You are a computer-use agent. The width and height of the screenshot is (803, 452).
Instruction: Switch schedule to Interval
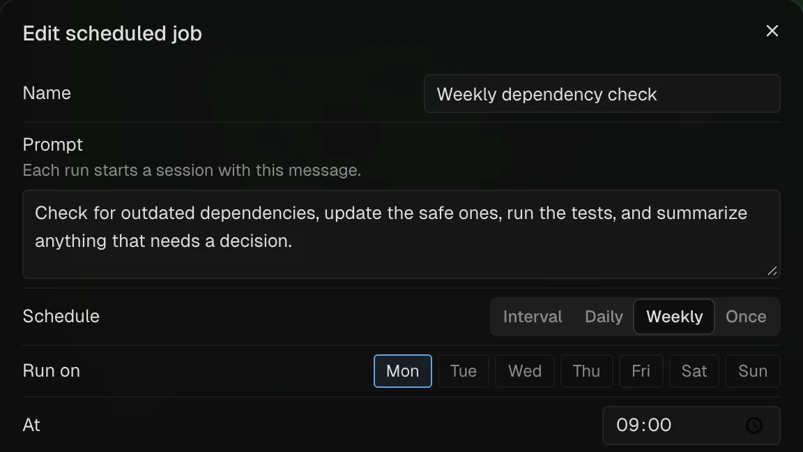[x=532, y=317]
